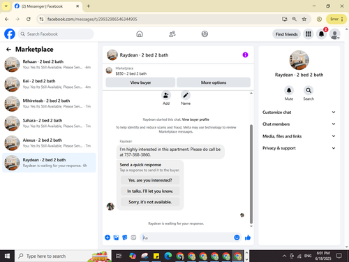Open the Chrome profile icon

319,19
